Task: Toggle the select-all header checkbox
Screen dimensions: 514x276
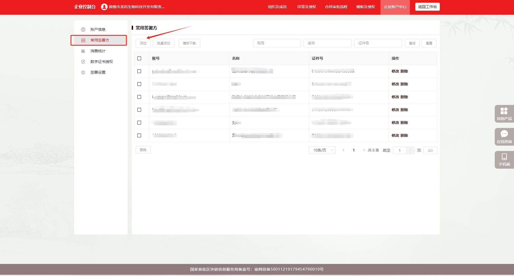Action: 139,58
